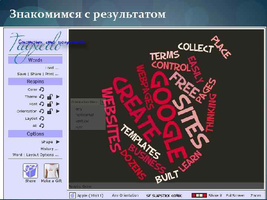Image resolution: width=267 pixels, height=200 pixels.
Task: Click the word DOZENS in the cloud
Action: [x=133, y=164]
